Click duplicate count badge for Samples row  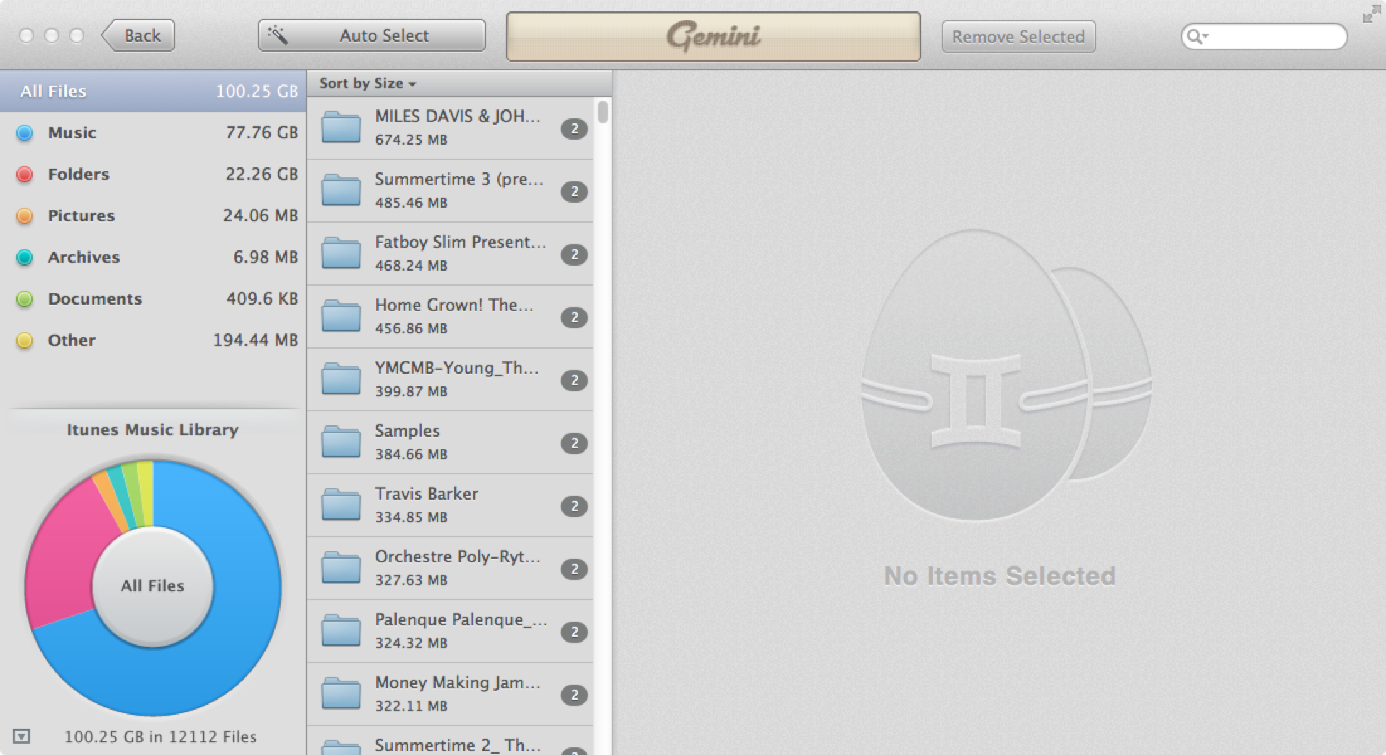coord(574,444)
